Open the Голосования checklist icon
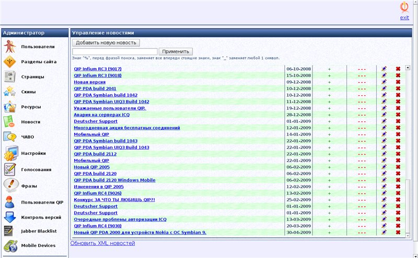The width and height of the screenshot is (418, 258). click(x=10, y=170)
